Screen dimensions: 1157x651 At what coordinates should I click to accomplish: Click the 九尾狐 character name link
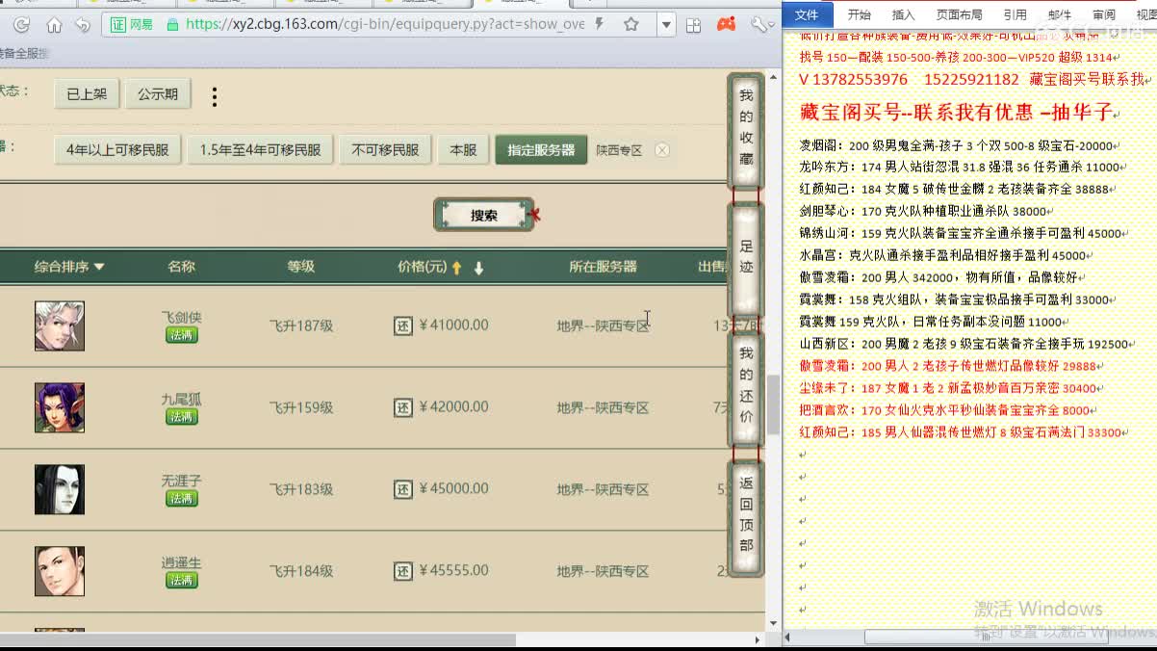click(181, 399)
